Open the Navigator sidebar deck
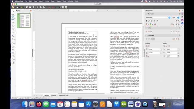Viewport: 194px width, 109px height. (182, 23)
